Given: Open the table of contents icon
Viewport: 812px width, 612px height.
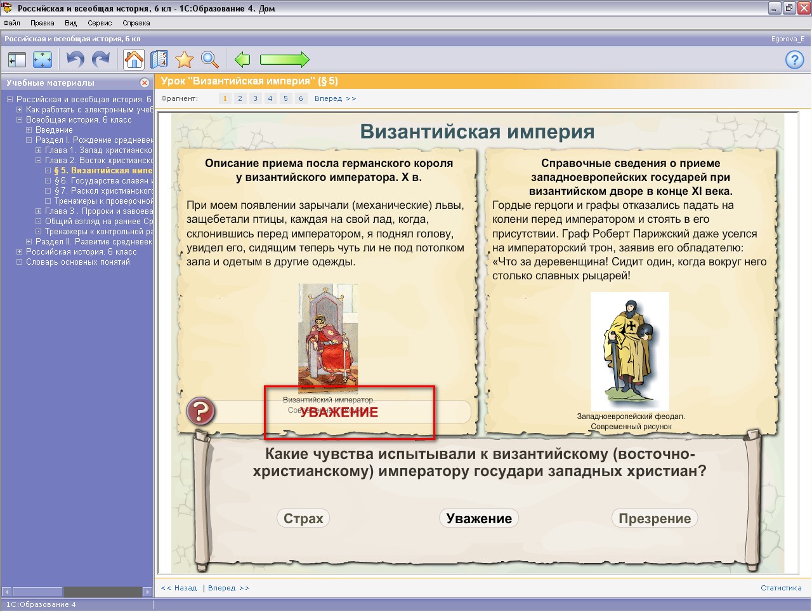Looking at the screenshot, I should coord(159,60).
